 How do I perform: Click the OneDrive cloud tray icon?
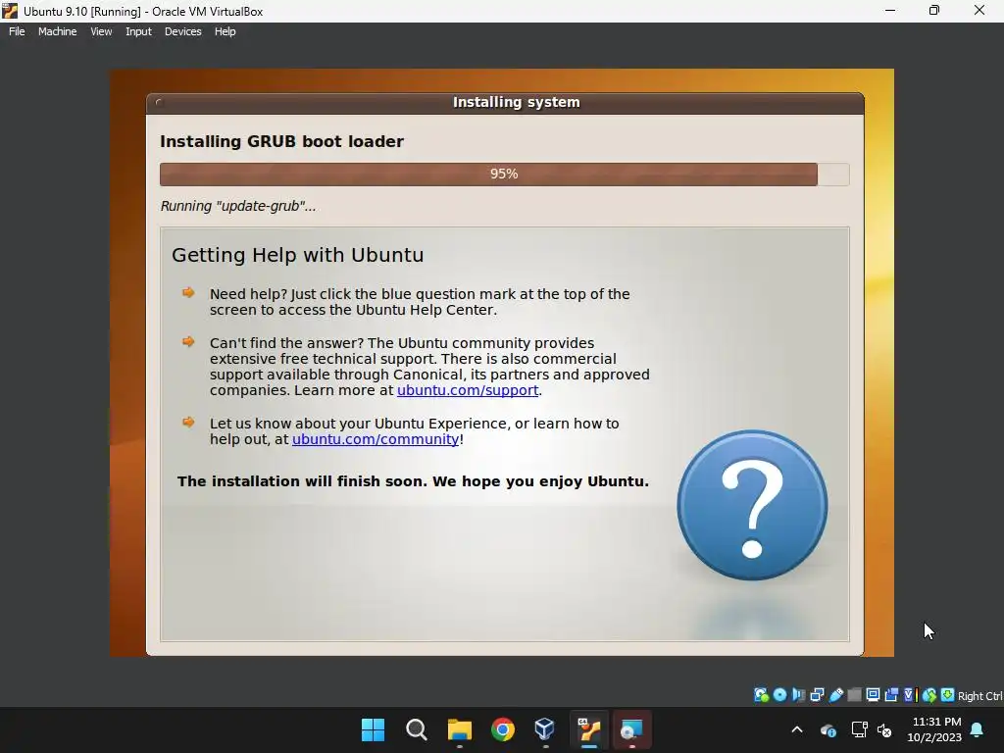828,729
